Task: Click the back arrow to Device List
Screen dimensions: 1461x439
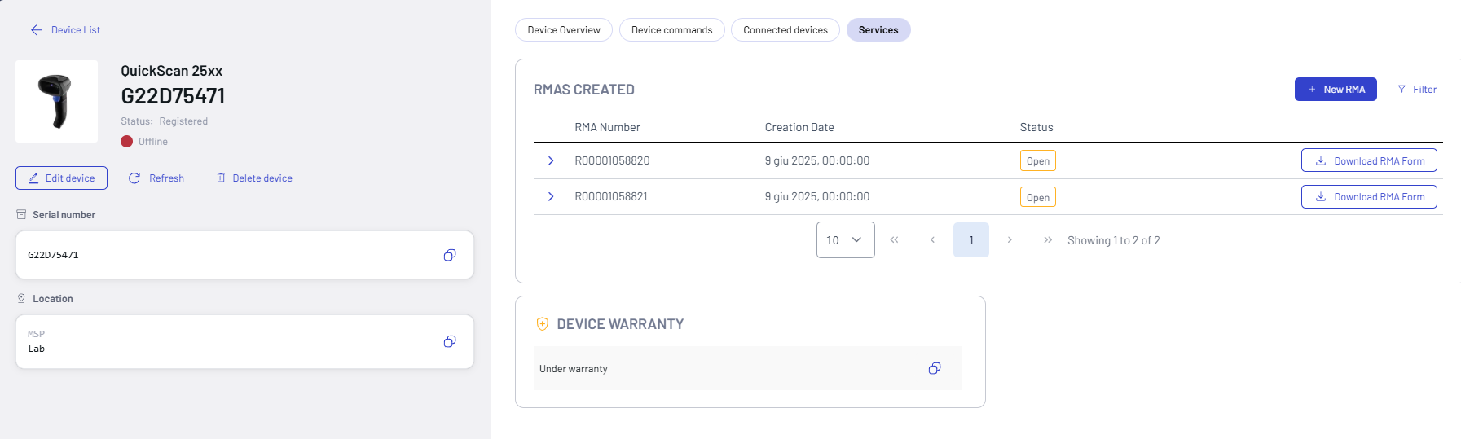Action: tap(37, 30)
